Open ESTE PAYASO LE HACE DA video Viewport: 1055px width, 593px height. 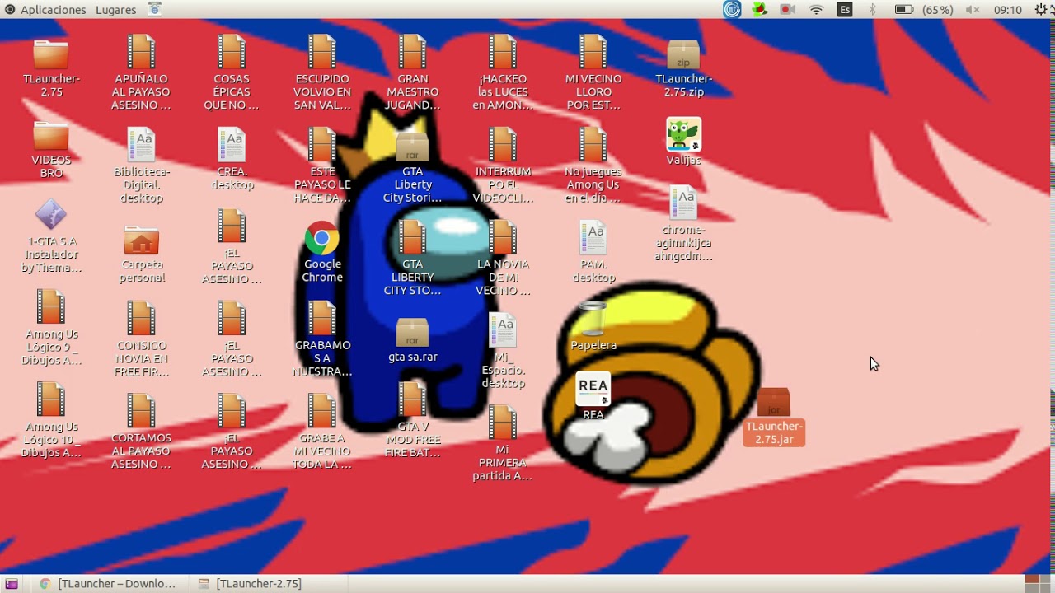[x=322, y=145]
